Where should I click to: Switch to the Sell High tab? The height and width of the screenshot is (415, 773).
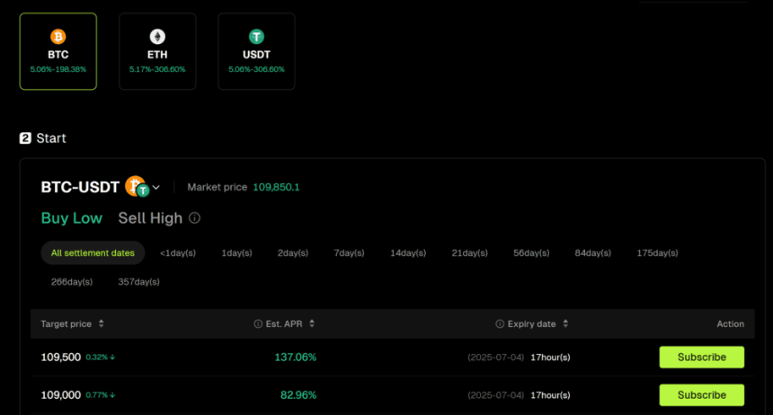150,218
